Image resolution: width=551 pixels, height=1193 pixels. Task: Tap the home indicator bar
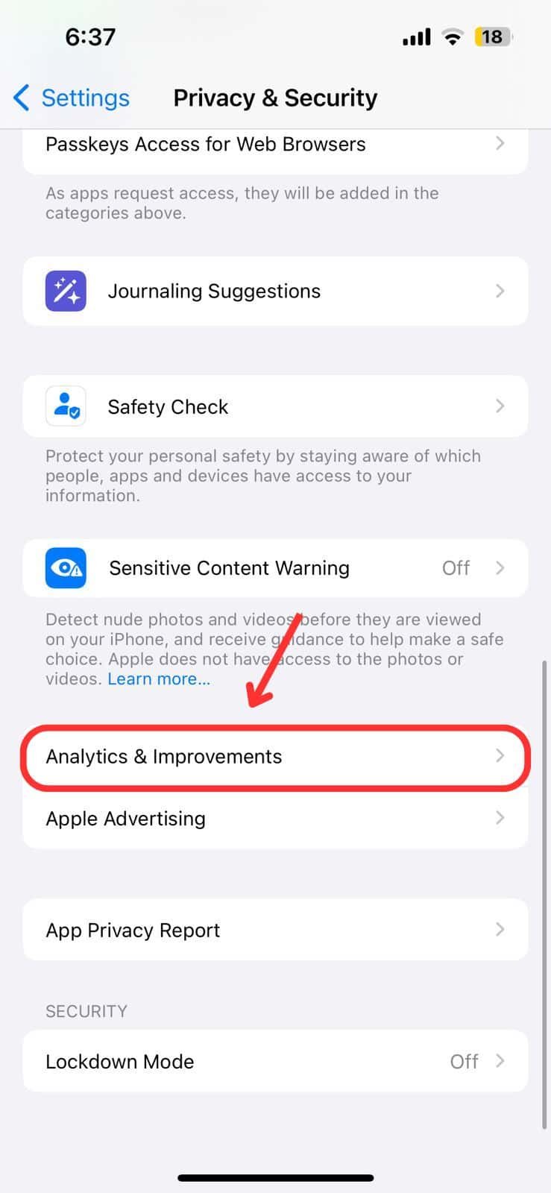(x=275, y=1178)
